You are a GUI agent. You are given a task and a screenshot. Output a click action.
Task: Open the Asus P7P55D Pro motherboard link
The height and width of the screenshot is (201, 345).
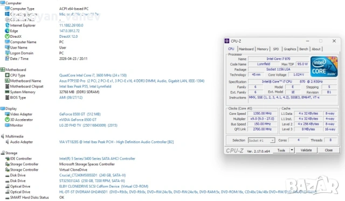[132, 81]
